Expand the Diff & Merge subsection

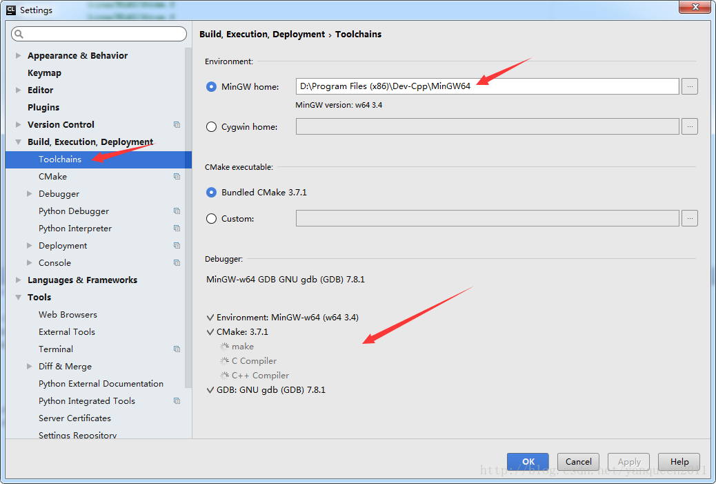[x=29, y=366]
